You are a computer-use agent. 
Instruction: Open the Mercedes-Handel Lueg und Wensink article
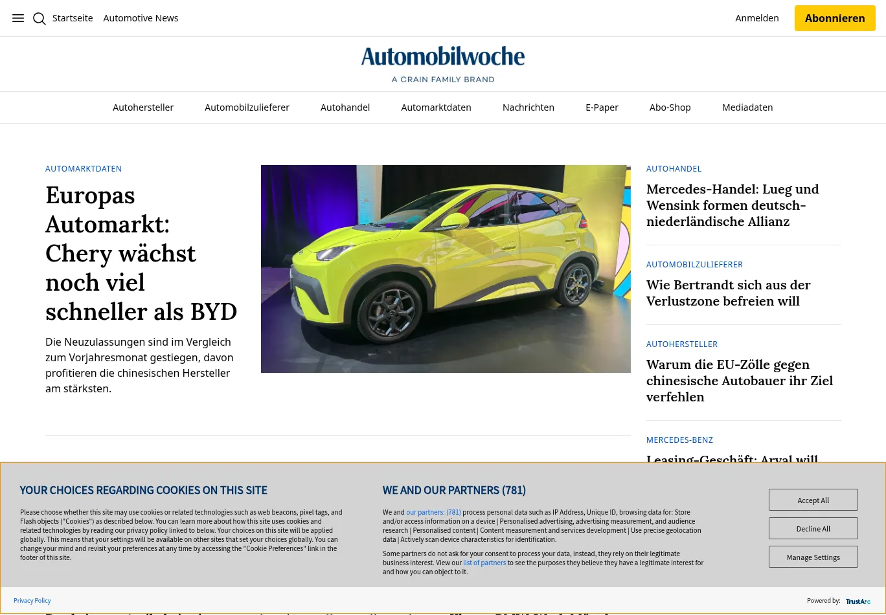point(733,205)
